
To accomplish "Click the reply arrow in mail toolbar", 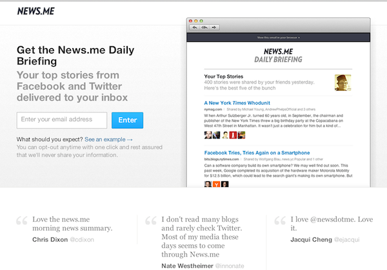I will click(x=193, y=28).
